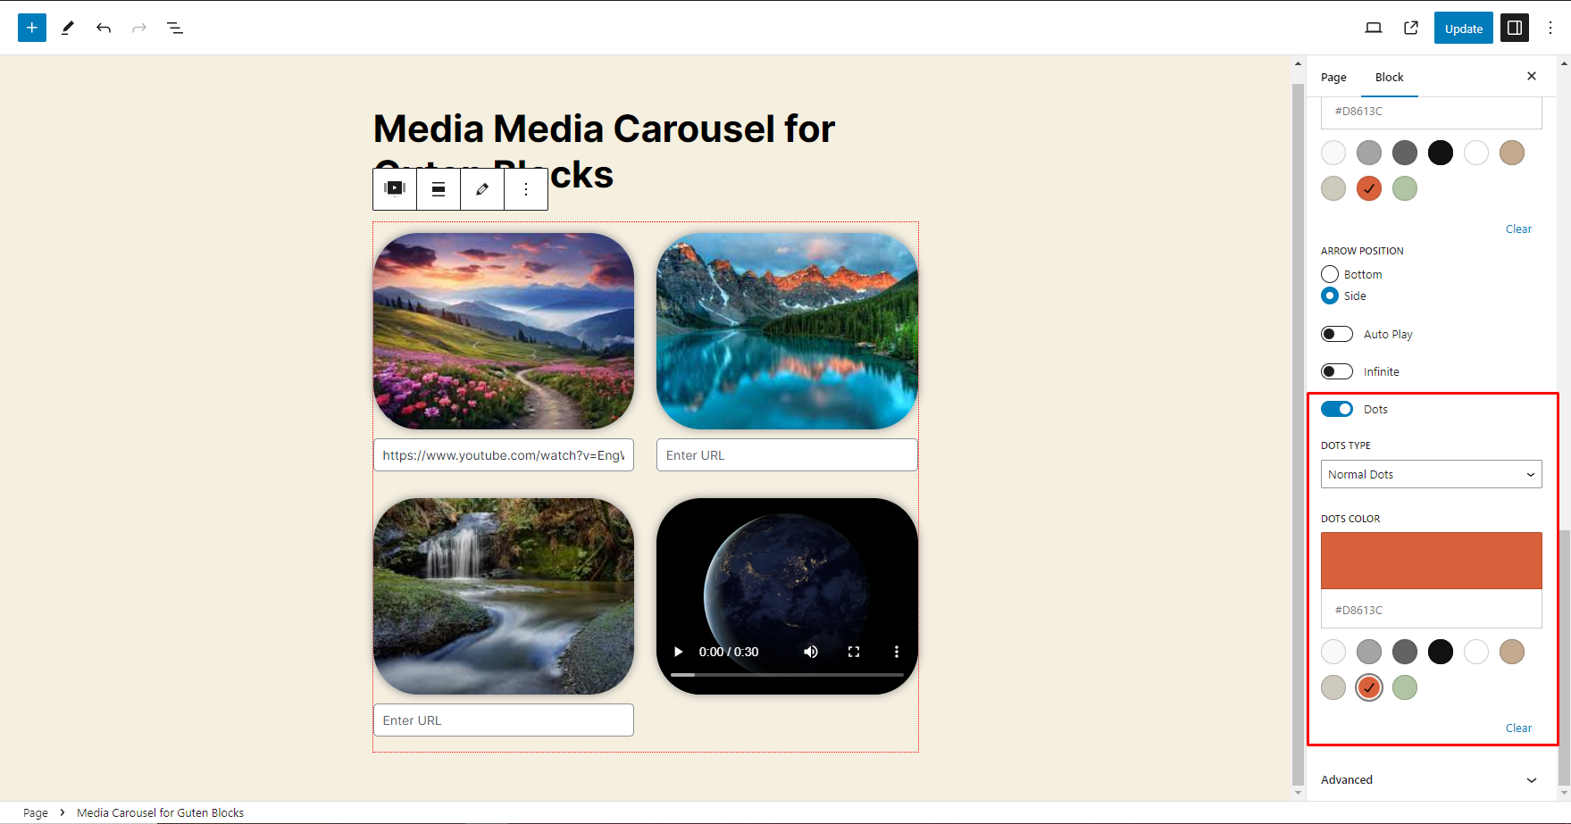Click the Media Carousel block type icon

point(395,188)
